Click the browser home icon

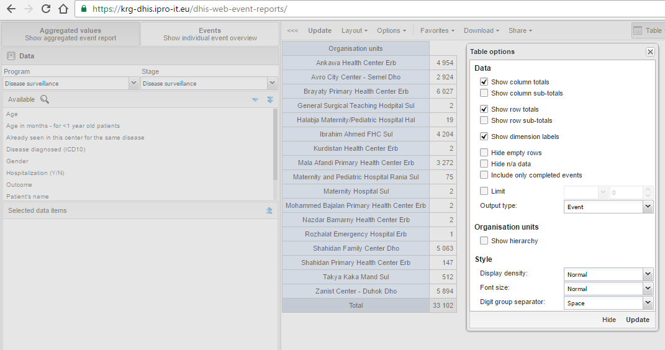(x=63, y=9)
